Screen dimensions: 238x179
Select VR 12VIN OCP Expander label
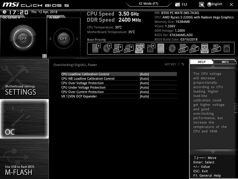pos(79,96)
